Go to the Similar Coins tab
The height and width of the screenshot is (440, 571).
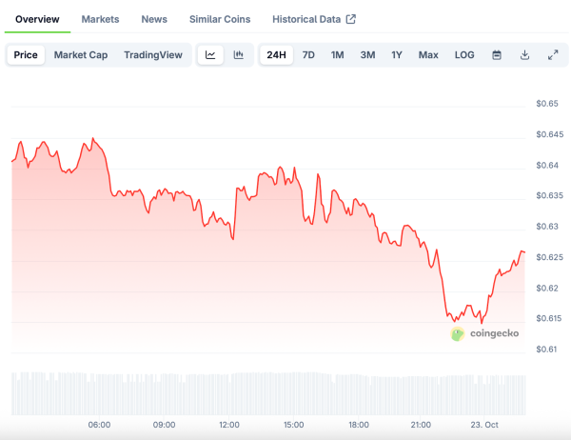click(x=220, y=19)
